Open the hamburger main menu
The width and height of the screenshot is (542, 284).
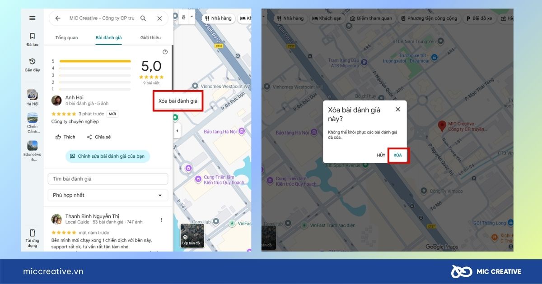point(32,18)
